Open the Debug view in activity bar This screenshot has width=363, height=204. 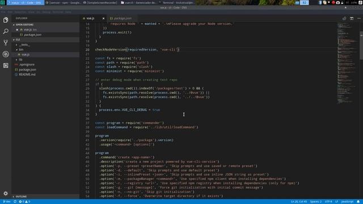coord(6,54)
